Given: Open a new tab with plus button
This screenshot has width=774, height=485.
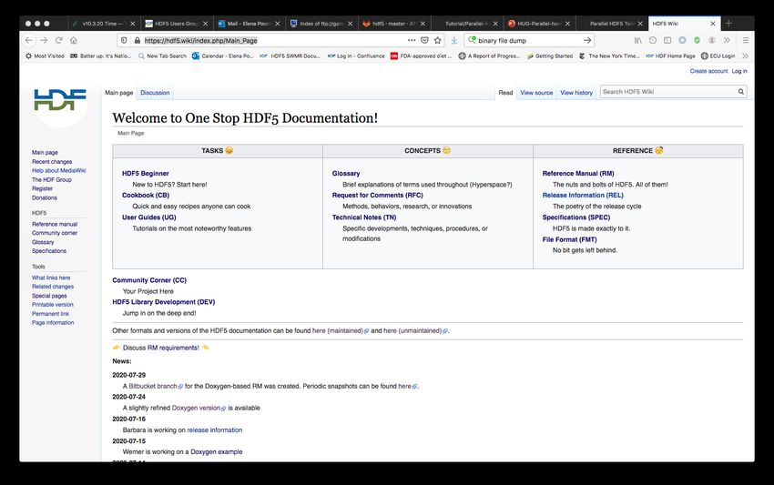Looking at the screenshot, I should tap(728, 23).
